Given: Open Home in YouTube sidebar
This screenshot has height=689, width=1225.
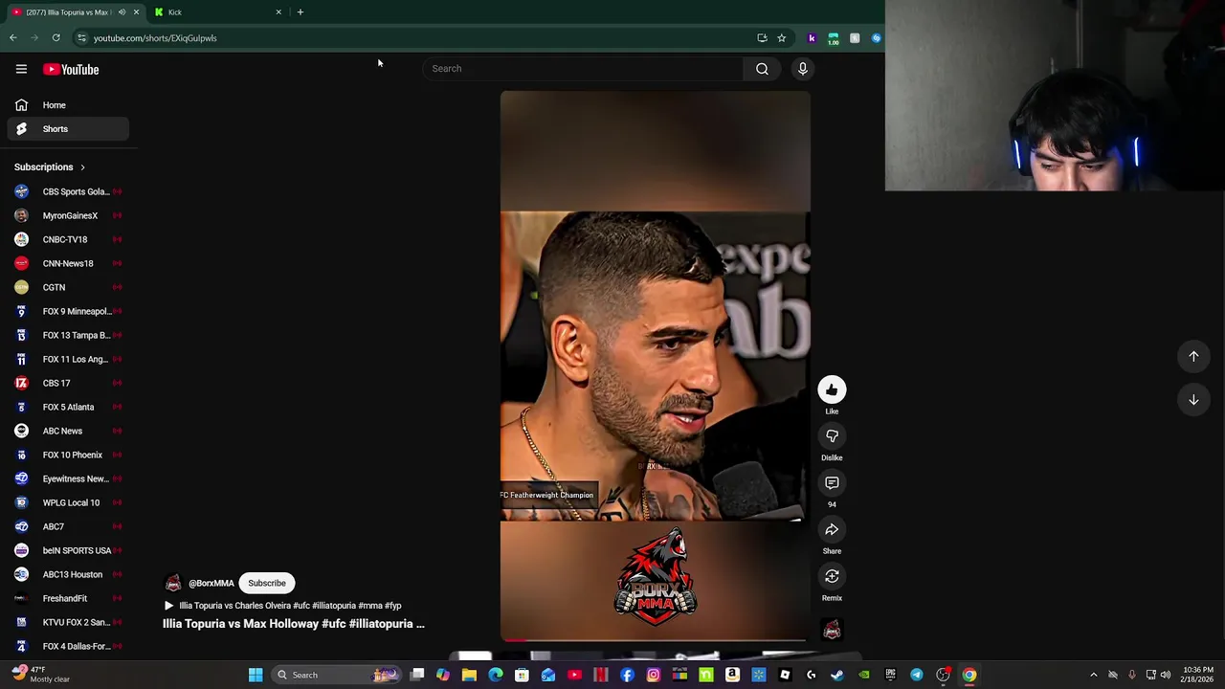Looking at the screenshot, I should pyautogui.click(x=68, y=105).
